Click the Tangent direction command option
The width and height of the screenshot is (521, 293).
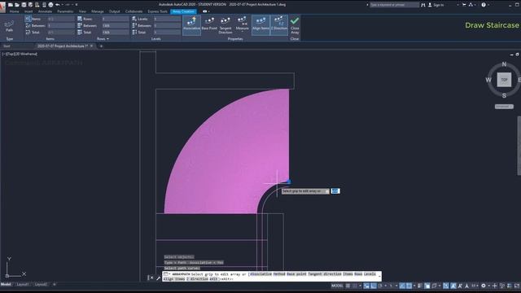click(x=324, y=274)
